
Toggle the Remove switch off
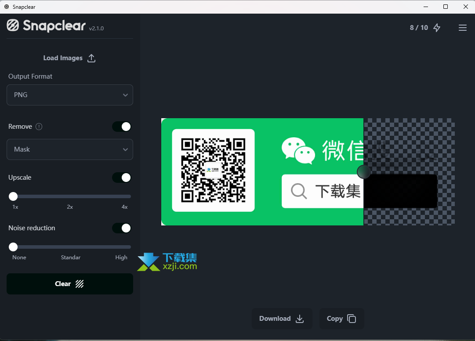[121, 127]
